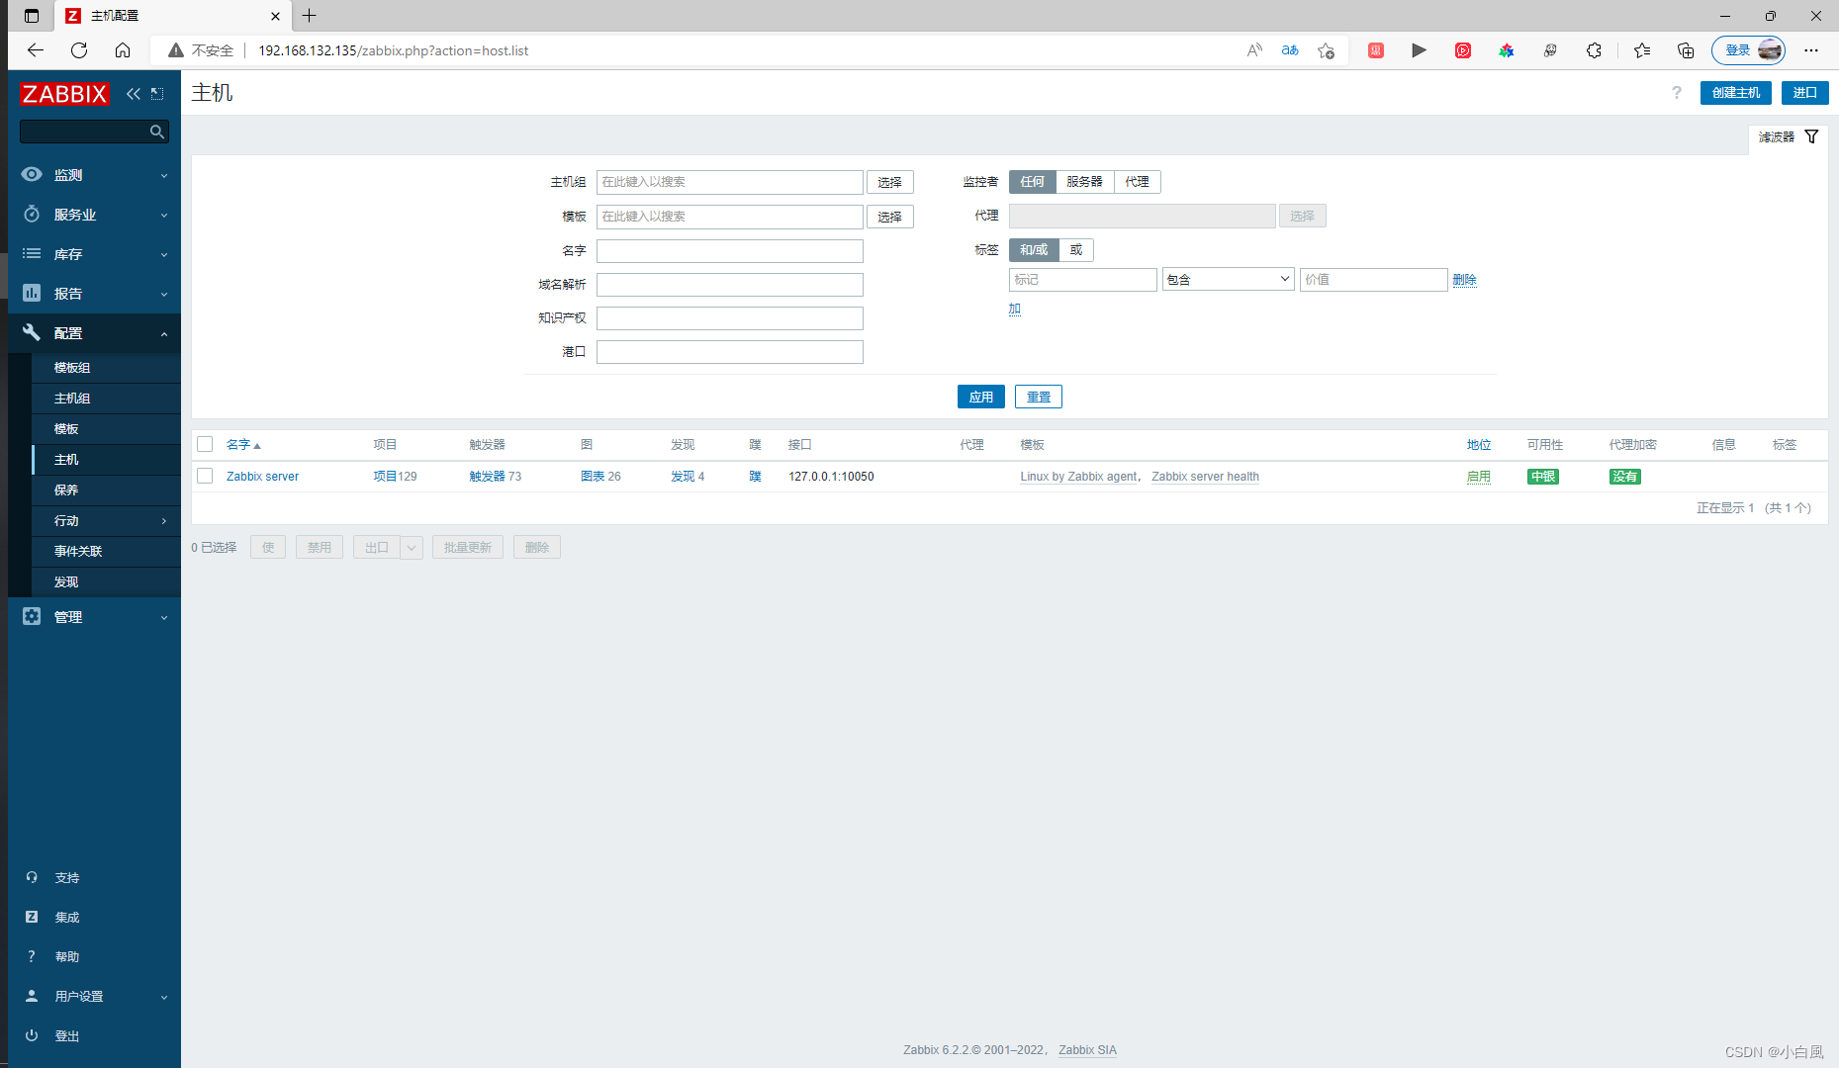Select 服务器 in the 监控者 filter

1084,182
